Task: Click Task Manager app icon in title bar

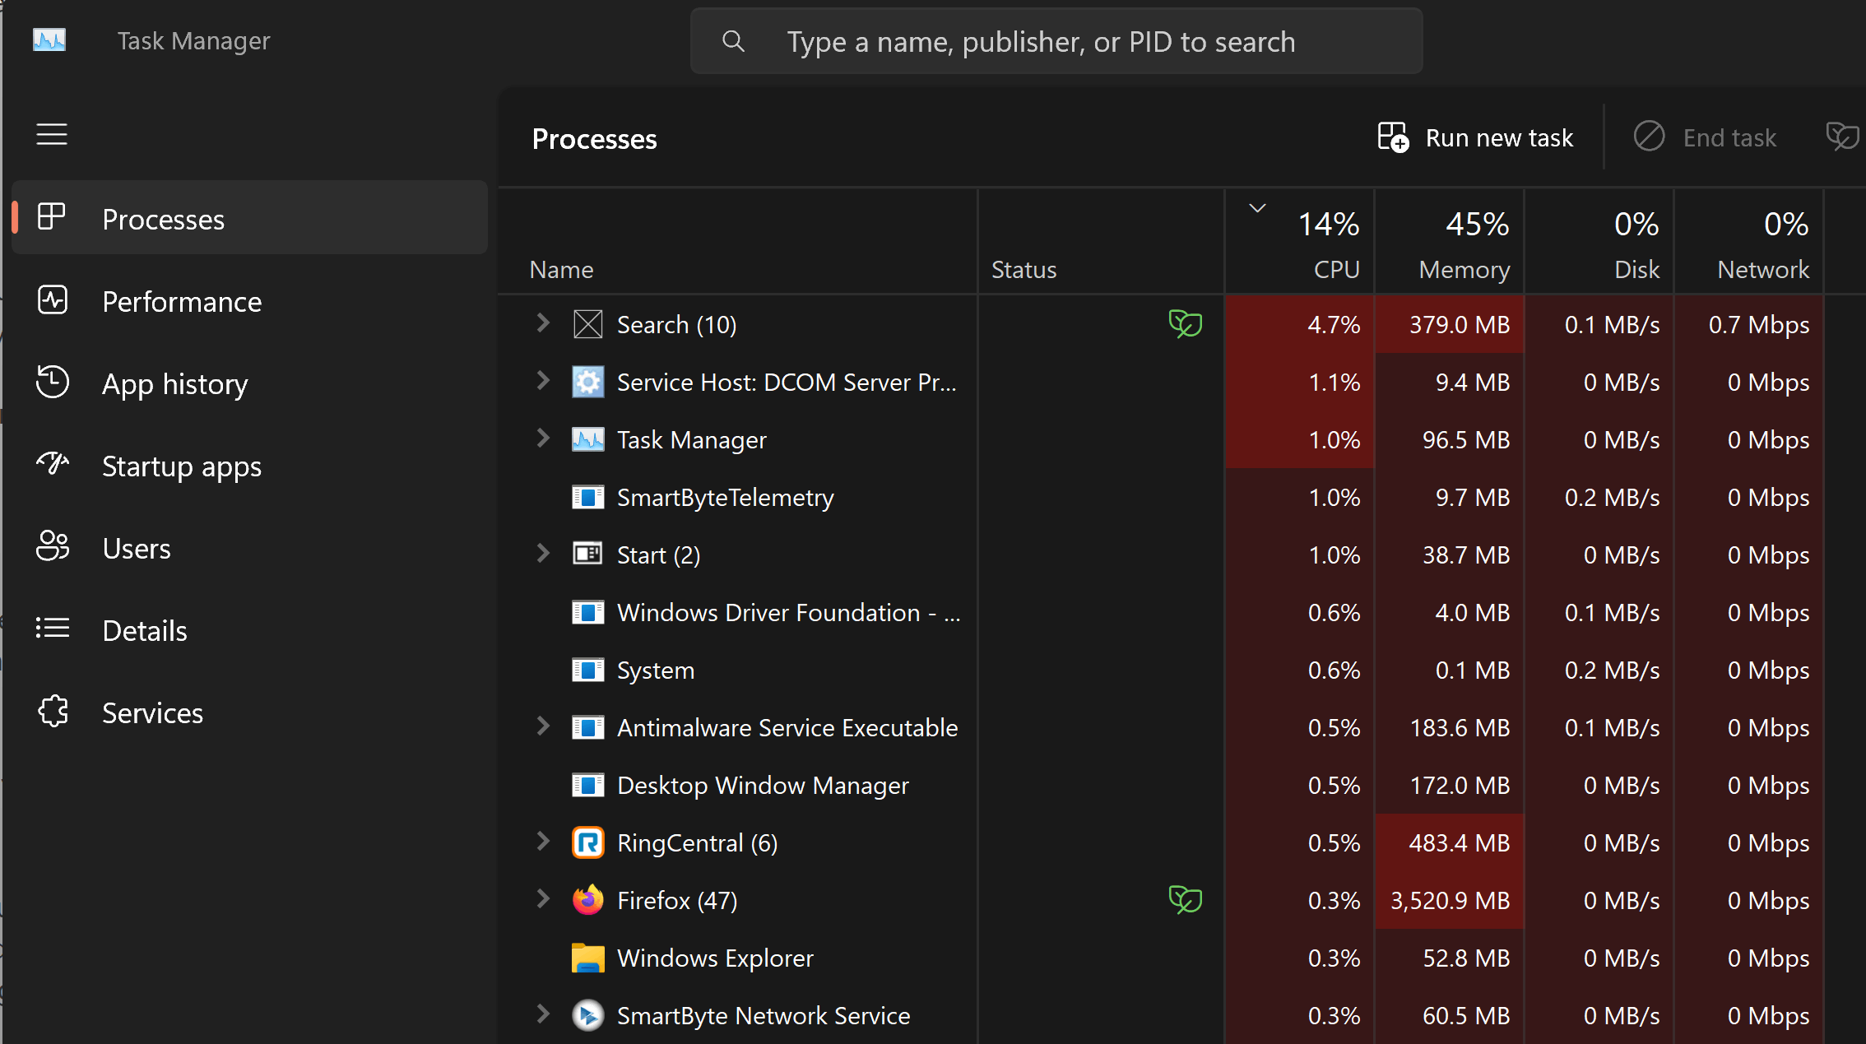Action: coord(49,40)
